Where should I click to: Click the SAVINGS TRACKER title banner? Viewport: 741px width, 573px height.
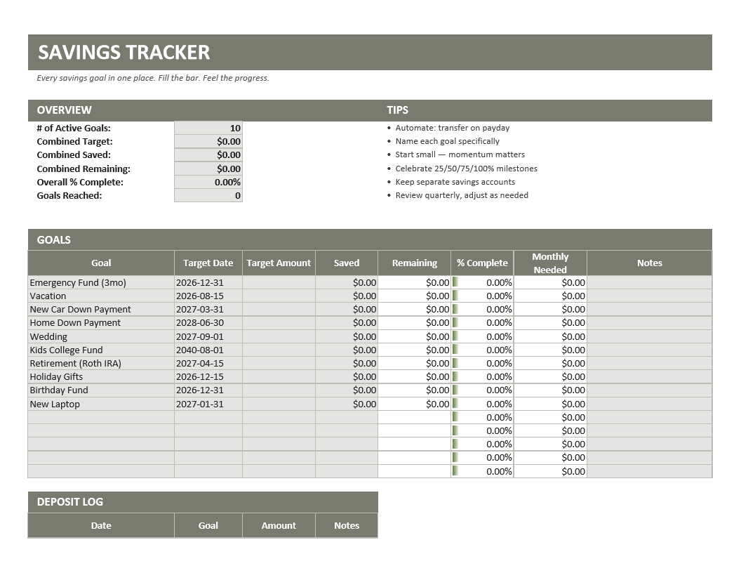point(370,53)
